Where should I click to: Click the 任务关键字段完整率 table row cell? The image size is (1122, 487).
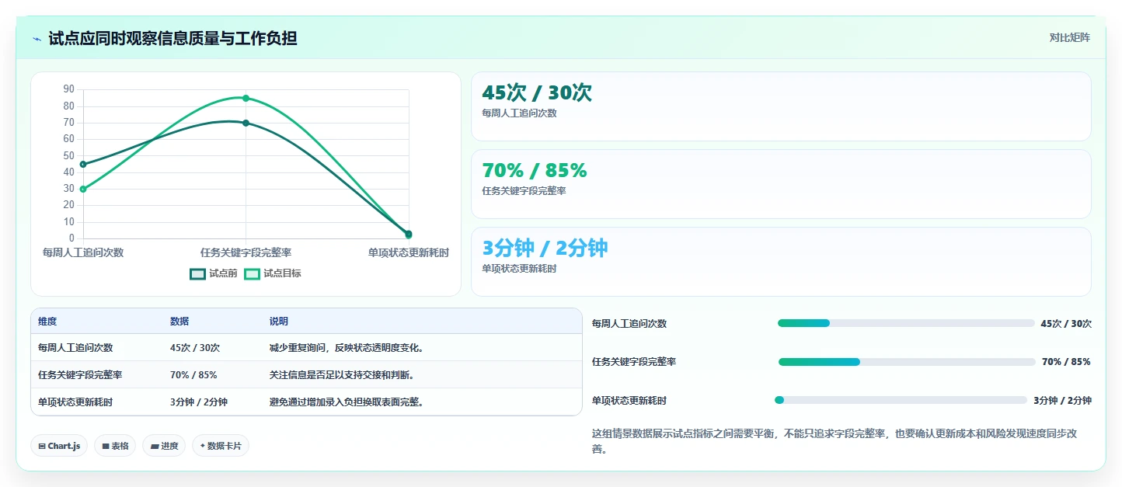80,375
